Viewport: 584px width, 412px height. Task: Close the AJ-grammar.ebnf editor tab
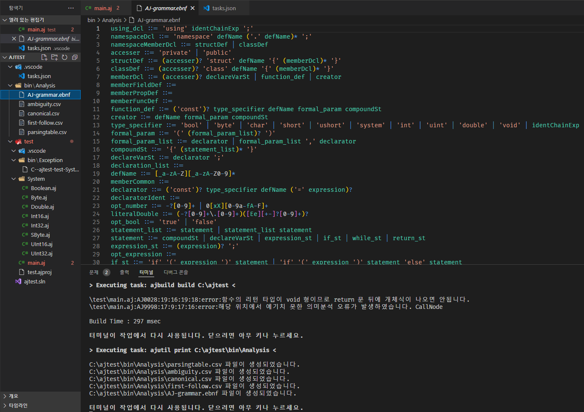[x=192, y=8]
